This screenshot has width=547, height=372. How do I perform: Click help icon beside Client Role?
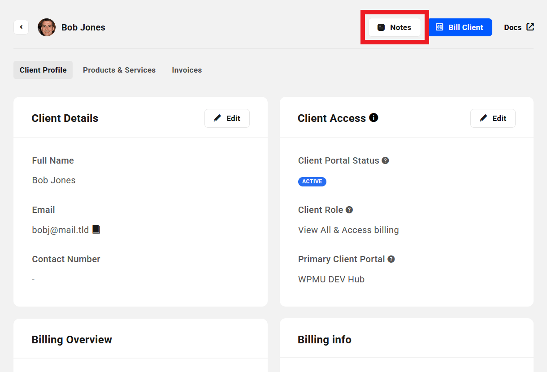click(x=349, y=210)
